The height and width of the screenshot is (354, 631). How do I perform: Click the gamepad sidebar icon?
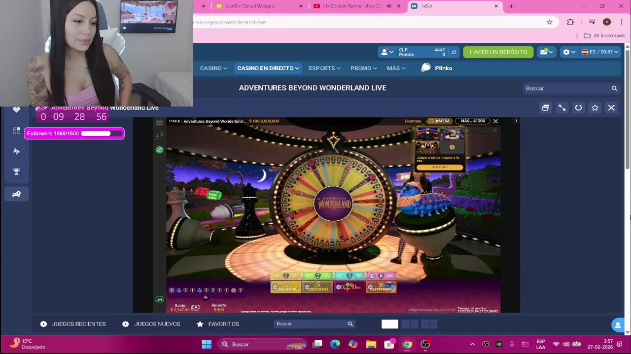tap(16, 194)
